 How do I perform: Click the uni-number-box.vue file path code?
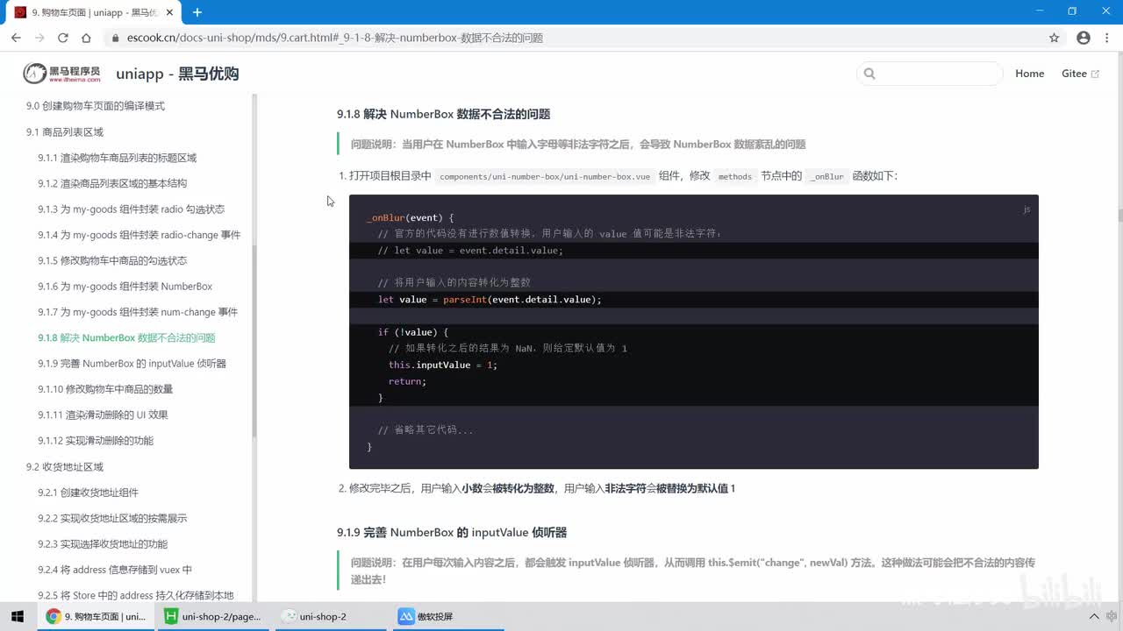tap(545, 176)
